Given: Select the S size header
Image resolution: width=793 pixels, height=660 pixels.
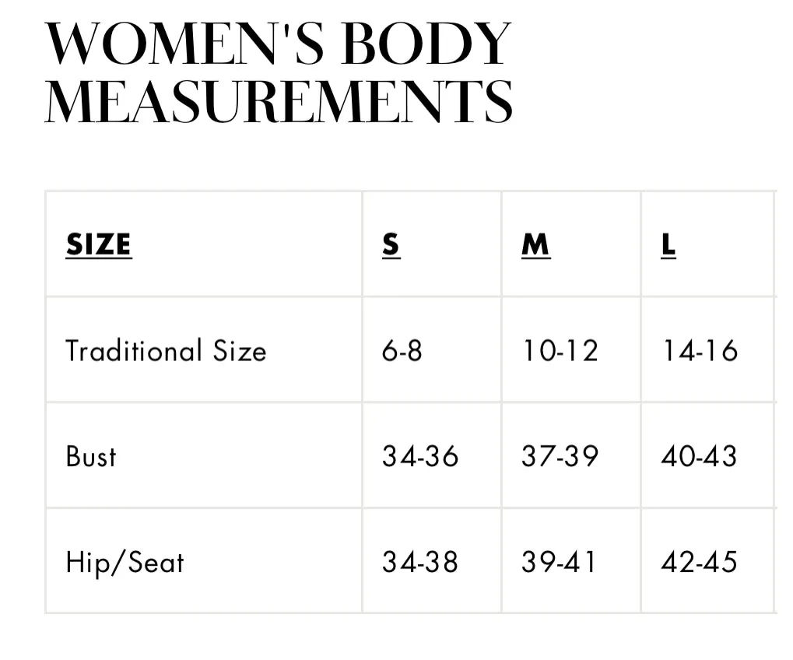Looking at the screenshot, I should click(x=391, y=245).
